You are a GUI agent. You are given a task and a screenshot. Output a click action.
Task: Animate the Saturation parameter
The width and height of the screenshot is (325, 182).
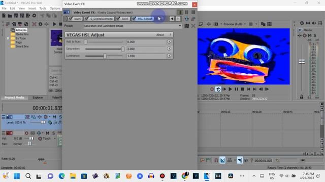coord(169,49)
